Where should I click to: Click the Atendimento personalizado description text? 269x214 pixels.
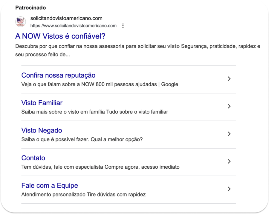83,195
